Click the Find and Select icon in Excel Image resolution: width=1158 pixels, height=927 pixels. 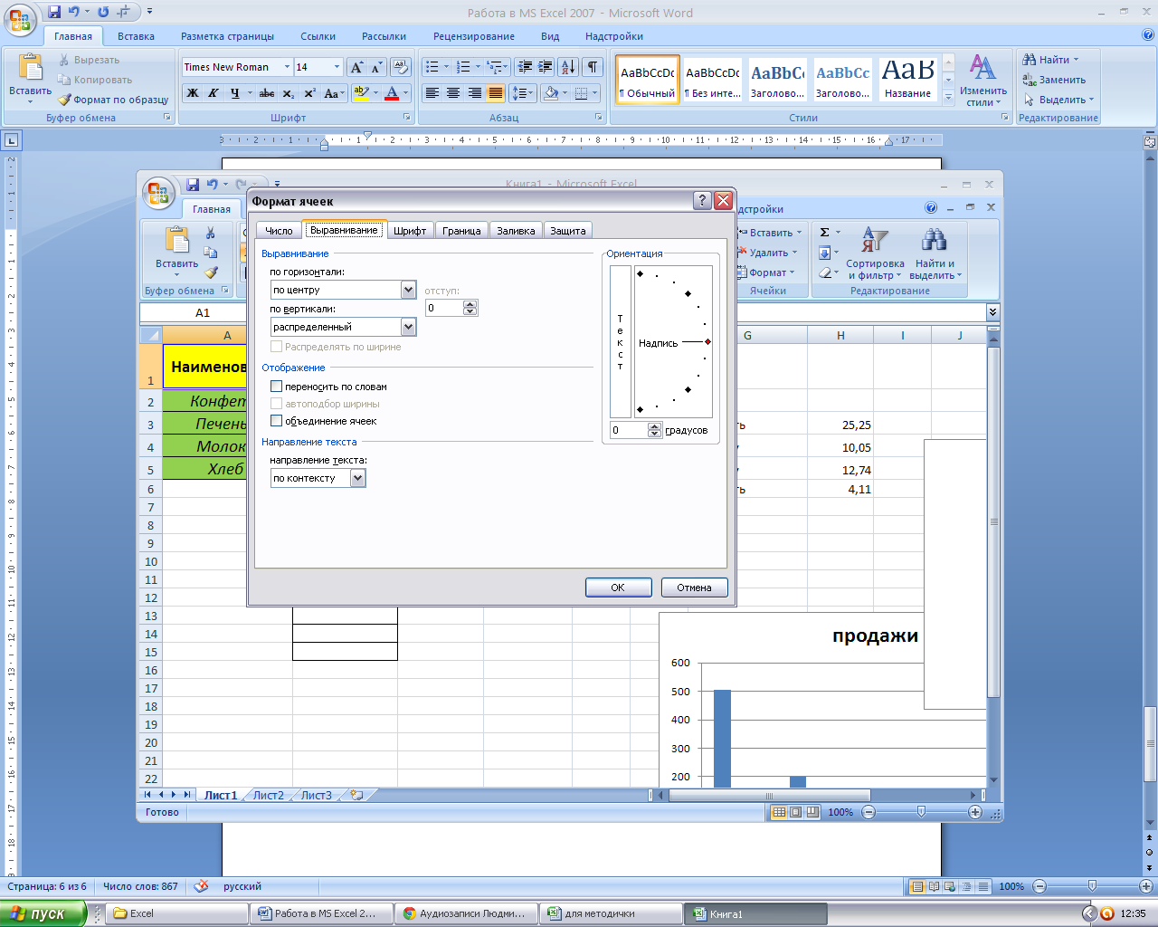935,253
